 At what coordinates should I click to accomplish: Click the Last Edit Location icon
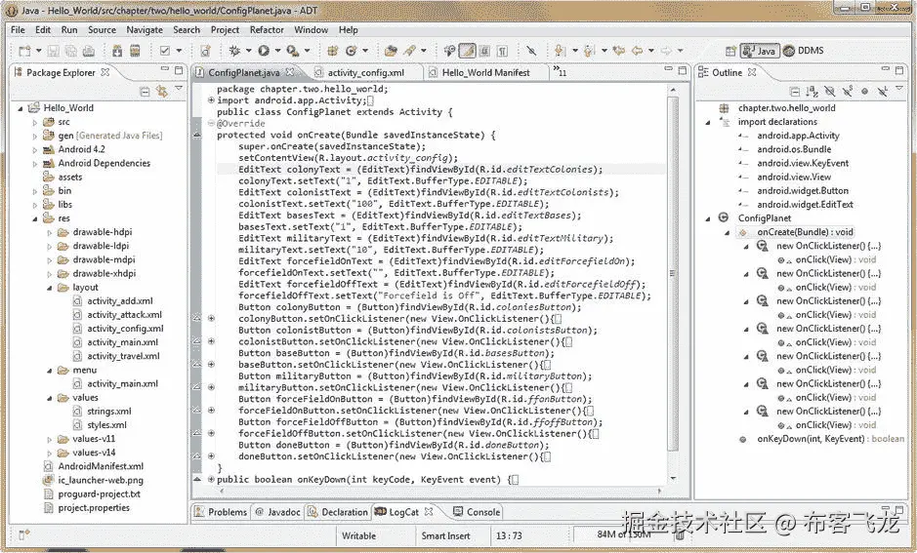tap(619, 51)
